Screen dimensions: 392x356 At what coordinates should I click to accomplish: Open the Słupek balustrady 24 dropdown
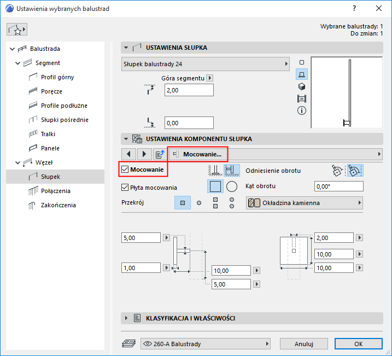205,65
